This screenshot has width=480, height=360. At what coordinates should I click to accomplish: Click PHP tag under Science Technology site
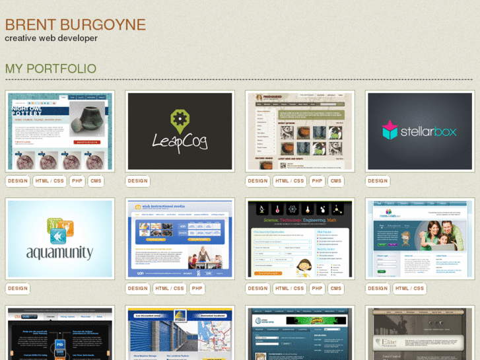[317, 288]
